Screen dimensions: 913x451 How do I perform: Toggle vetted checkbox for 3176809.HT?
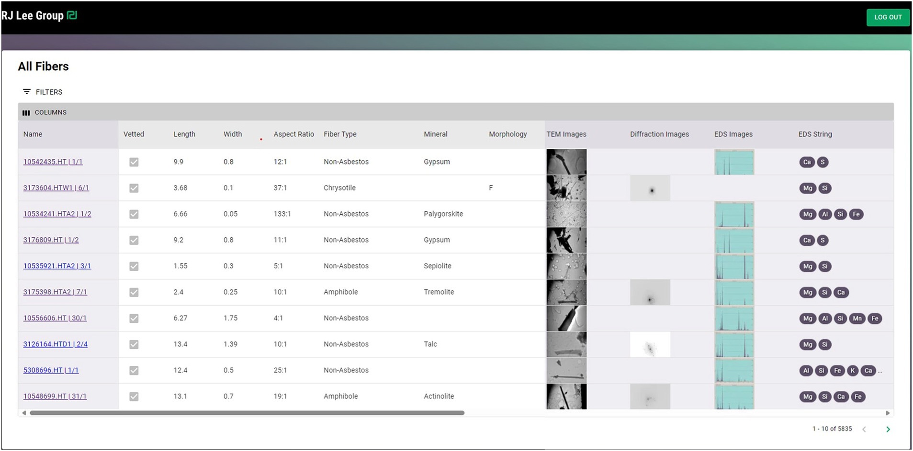click(x=134, y=240)
